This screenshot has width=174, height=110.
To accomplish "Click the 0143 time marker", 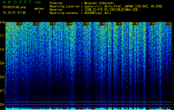I will pyautogui.click(x=52, y=24).
